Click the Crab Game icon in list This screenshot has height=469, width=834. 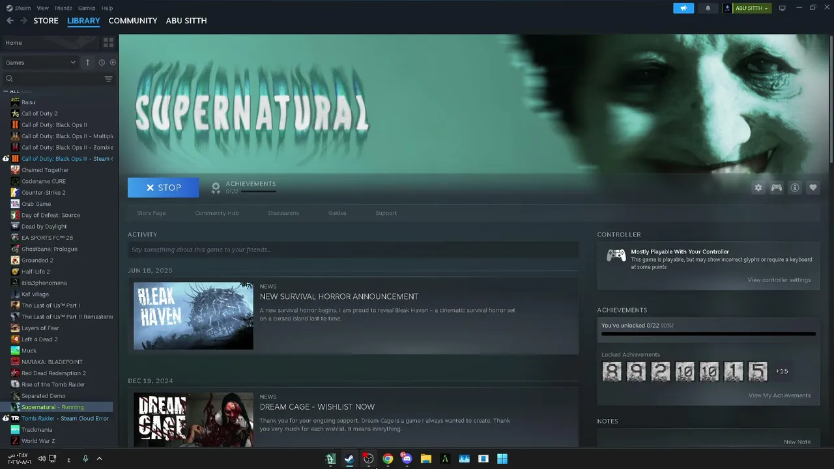point(15,204)
